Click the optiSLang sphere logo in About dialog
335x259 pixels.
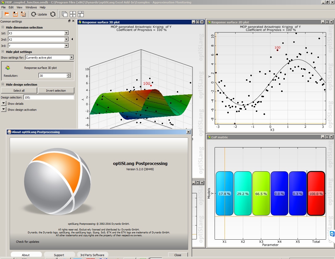tap(58, 181)
